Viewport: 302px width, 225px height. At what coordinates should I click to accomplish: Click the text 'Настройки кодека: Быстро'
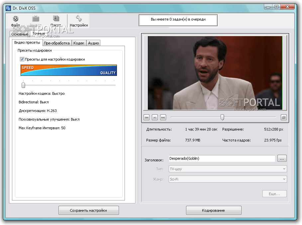[42, 93]
